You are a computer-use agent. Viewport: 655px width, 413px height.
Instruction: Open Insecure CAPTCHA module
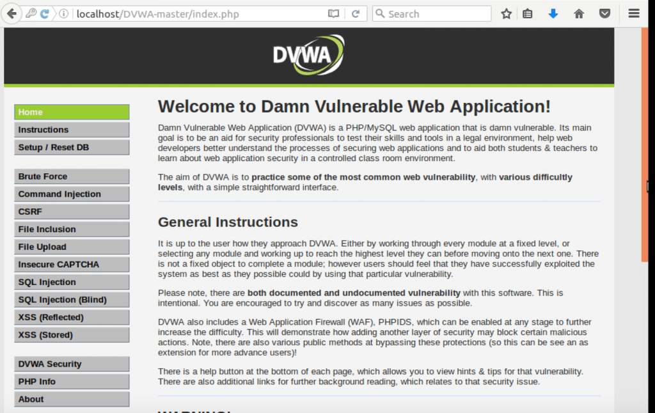pyautogui.click(x=72, y=264)
